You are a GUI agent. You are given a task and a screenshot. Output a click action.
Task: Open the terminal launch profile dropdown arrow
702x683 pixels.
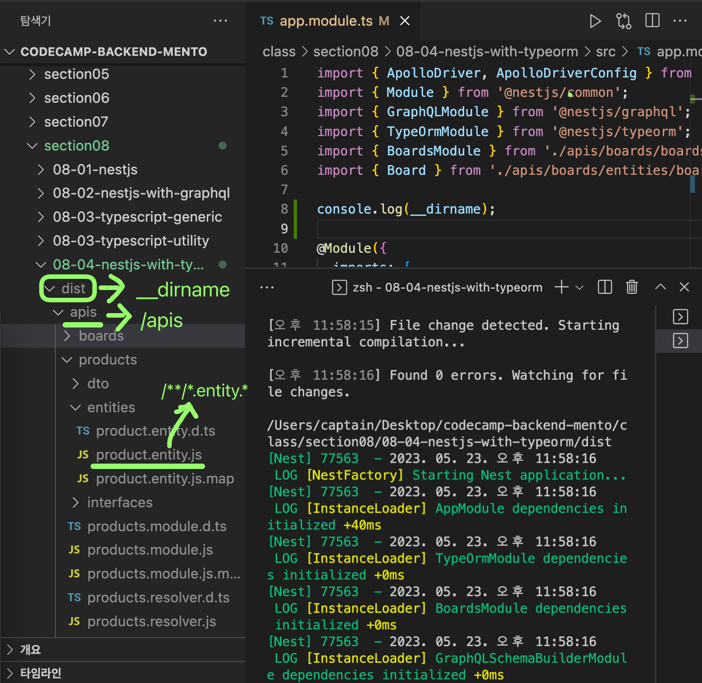pos(579,287)
